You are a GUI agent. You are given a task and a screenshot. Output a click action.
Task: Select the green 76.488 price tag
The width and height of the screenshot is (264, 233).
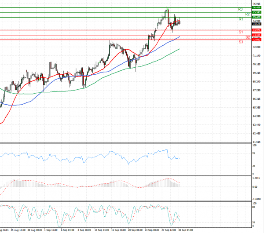pyautogui.click(x=257, y=7)
